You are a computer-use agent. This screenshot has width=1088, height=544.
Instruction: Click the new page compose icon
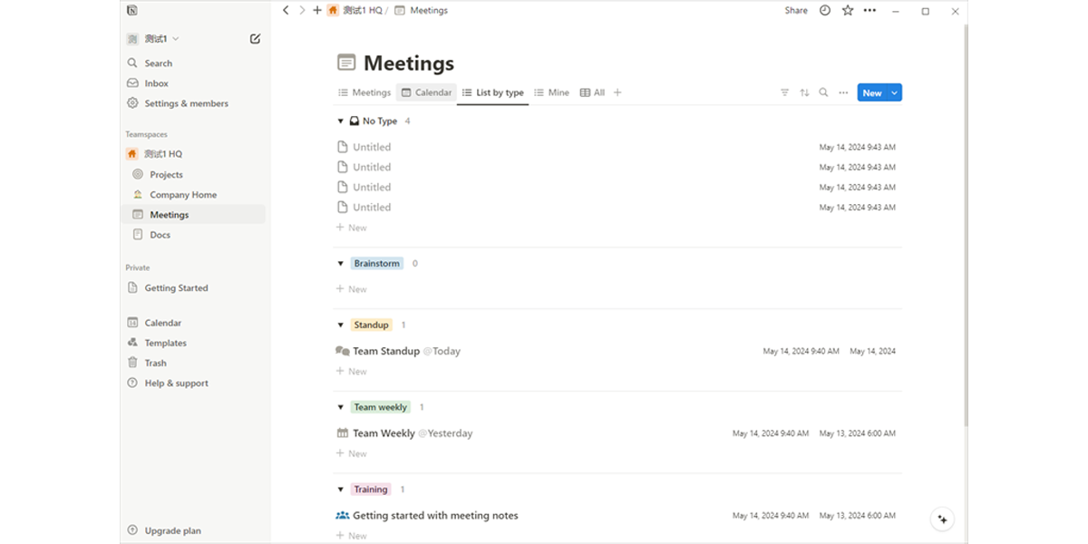tap(255, 39)
